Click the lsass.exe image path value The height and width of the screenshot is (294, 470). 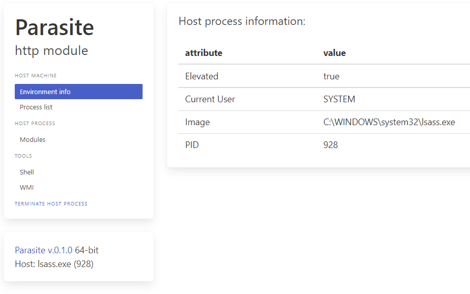pyautogui.click(x=389, y=122)
